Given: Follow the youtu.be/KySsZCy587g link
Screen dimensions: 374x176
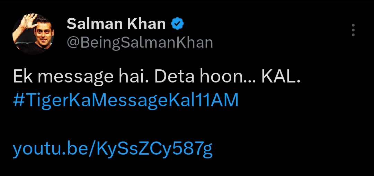Looking at the screenshot, I should pos(113,149).
